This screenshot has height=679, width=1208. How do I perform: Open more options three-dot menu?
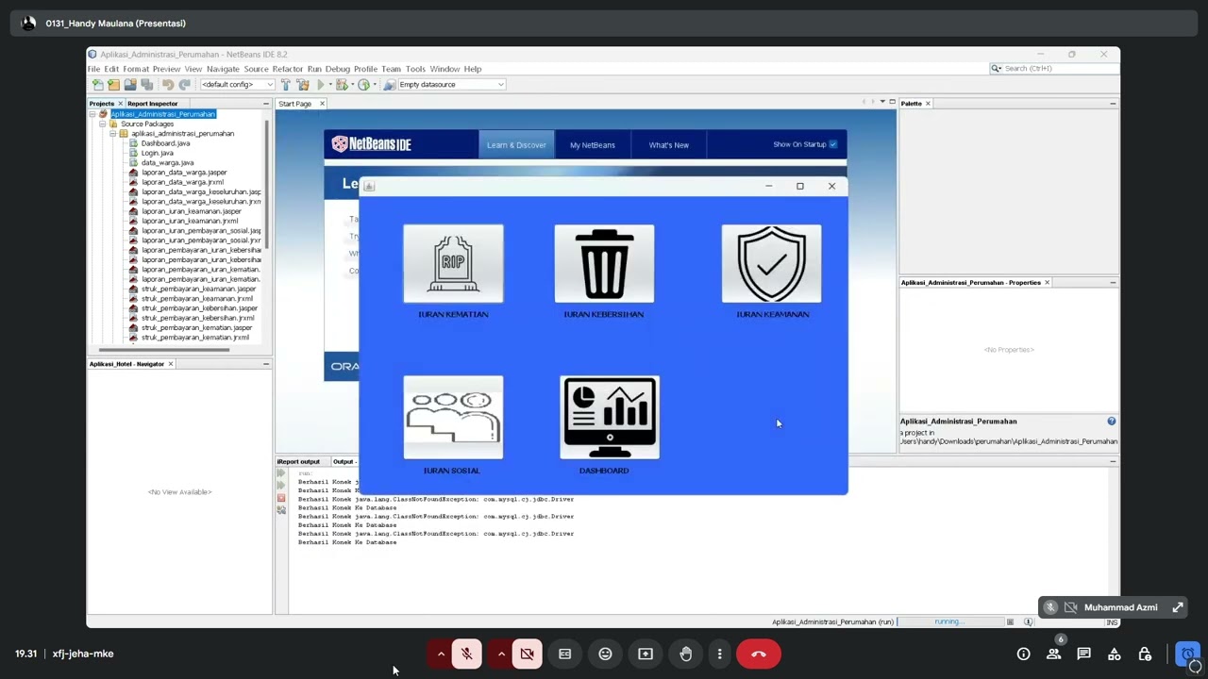click(719, 654)
